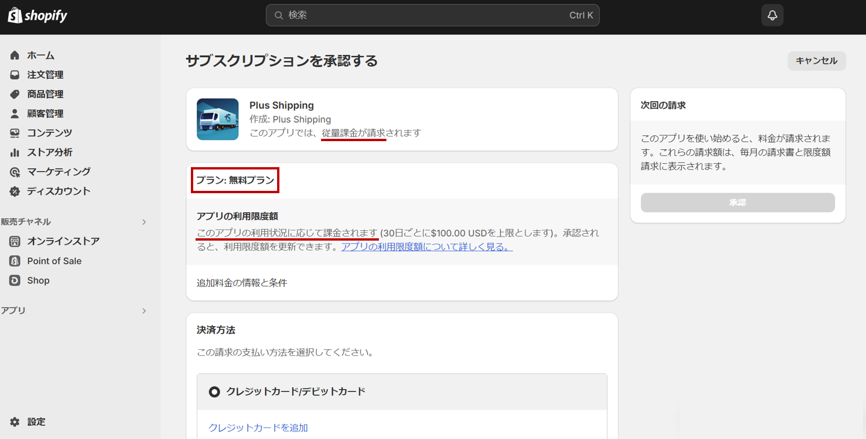This screenshot has height=439, width=866.
Task: Open ホーム in the sidebar
Action: pyautogui.click(x=40, y=56)
